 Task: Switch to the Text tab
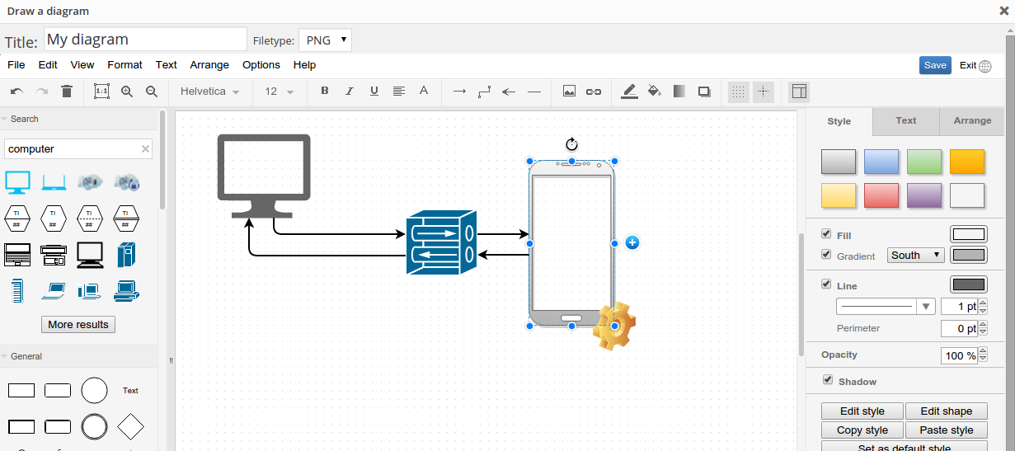(x=905, y=120)
